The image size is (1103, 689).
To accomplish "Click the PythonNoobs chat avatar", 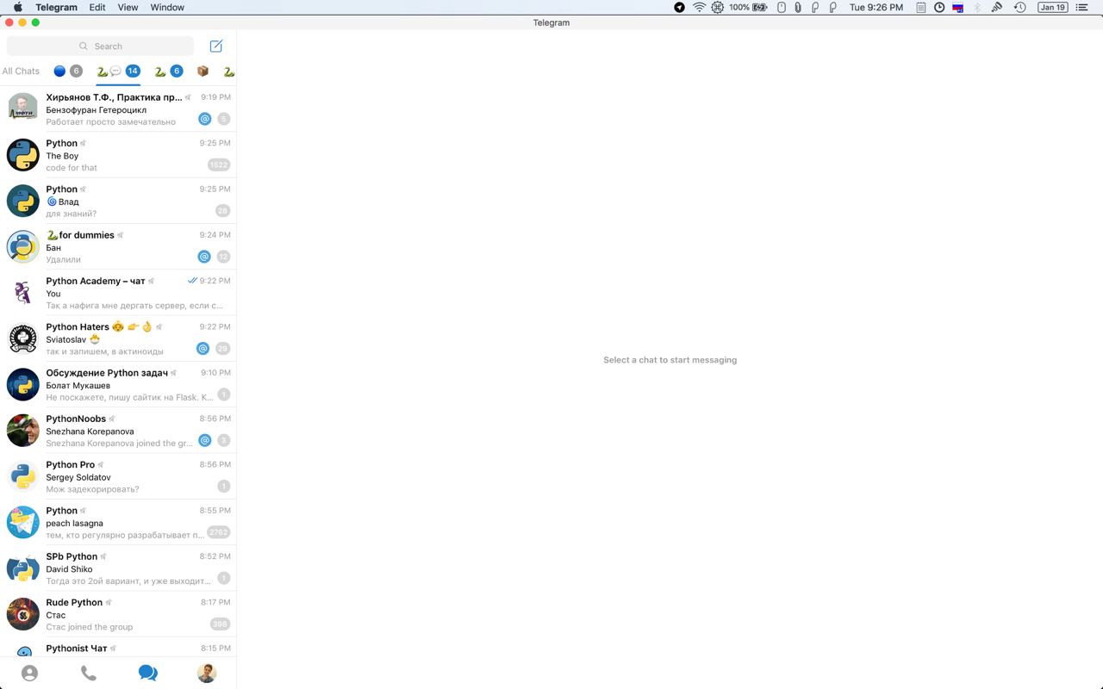I will (x=23, y=431).
